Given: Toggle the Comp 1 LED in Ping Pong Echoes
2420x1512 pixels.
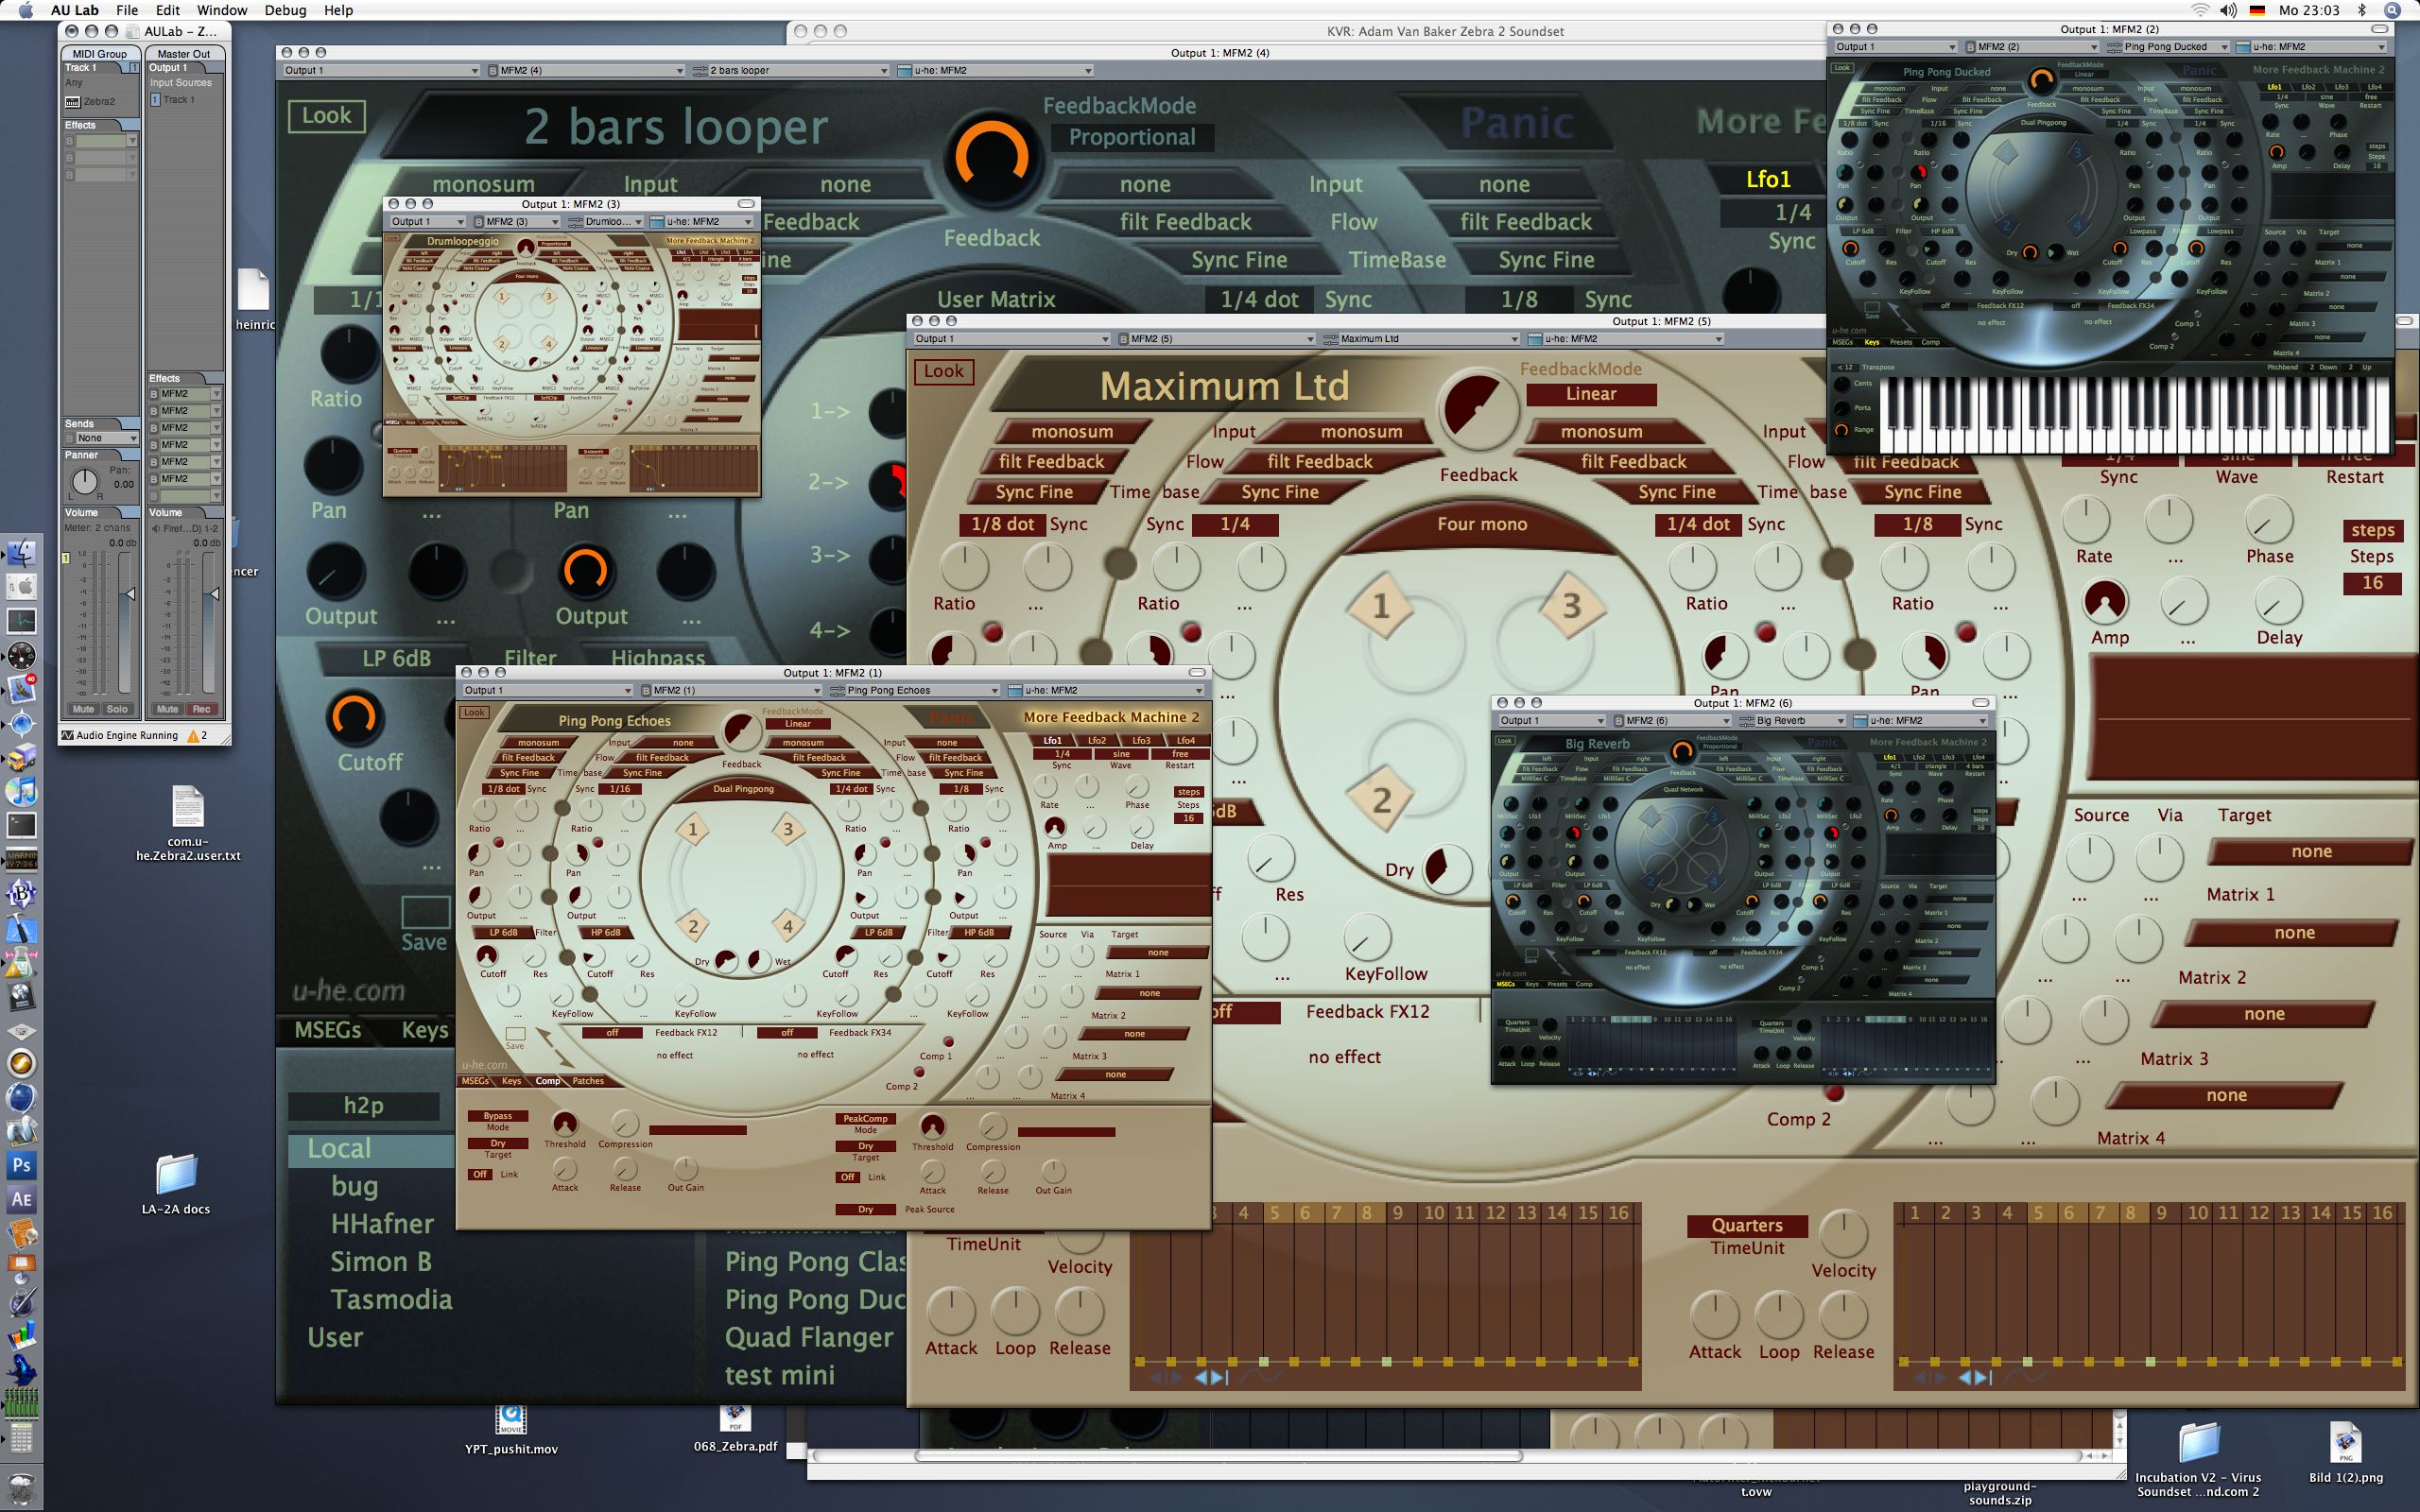Looking at the screenshot, I should pyautogui.click(x=949, y=1042).
